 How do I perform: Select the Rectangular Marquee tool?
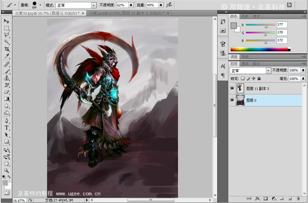7,28
